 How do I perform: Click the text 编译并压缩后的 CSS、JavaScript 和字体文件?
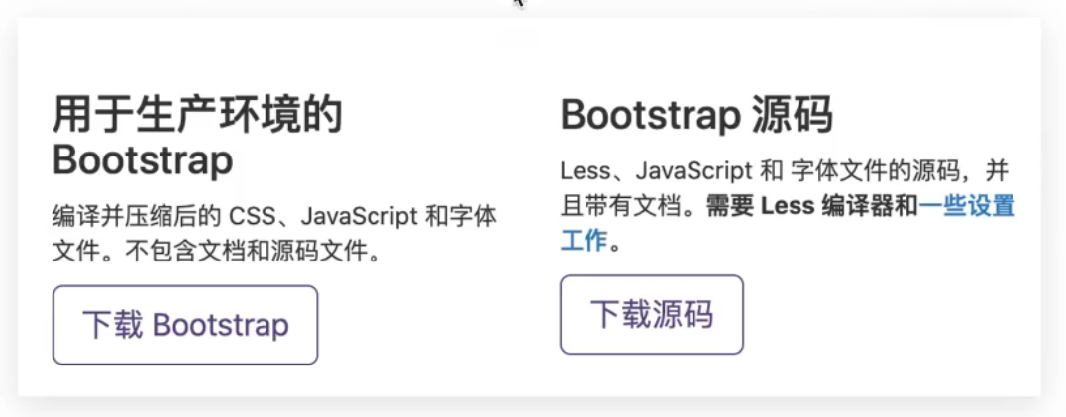[274, 235]
